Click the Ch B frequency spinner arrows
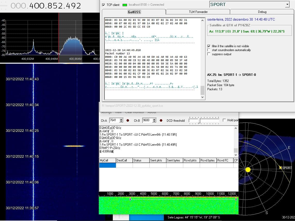 154,120
